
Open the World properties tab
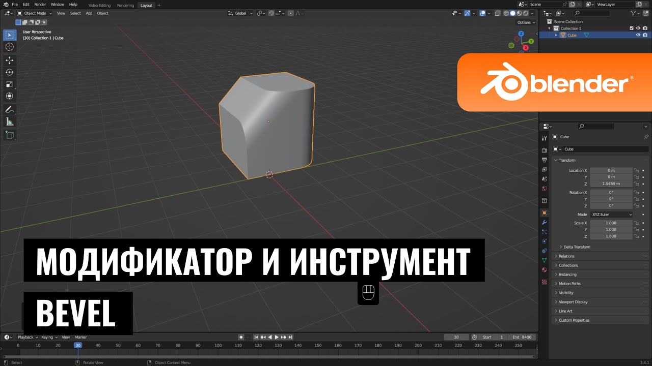[x=544, y=189]
